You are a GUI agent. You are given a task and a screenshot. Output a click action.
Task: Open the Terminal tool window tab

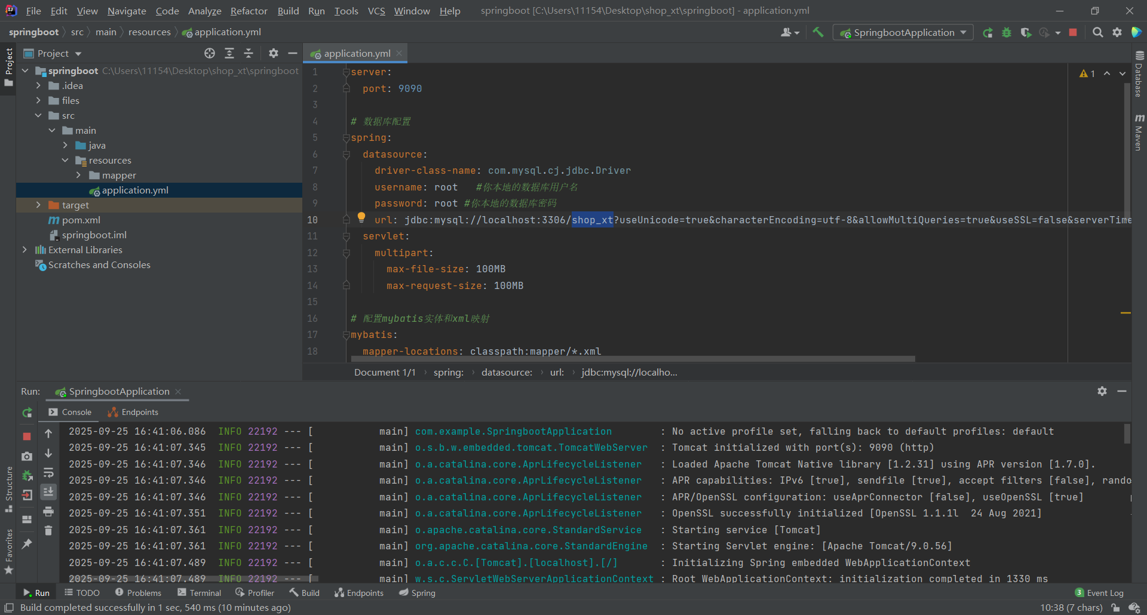[x=199, y=593]
